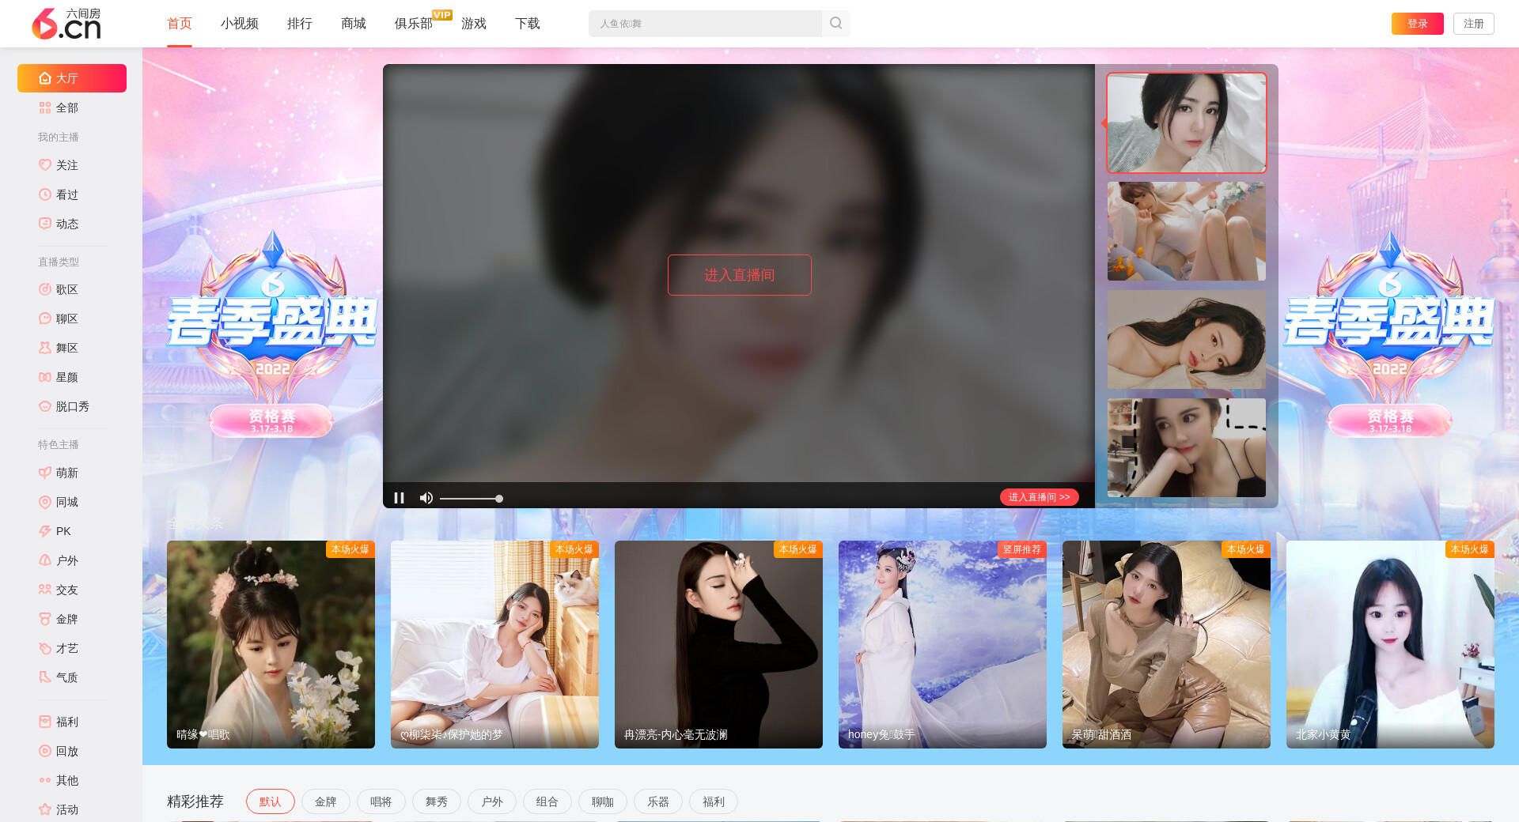The height and width of the screenshot is (822, 1519).
Task: Click the 活动 star icon
Action: pyautogui.click(x=45, y=809)
